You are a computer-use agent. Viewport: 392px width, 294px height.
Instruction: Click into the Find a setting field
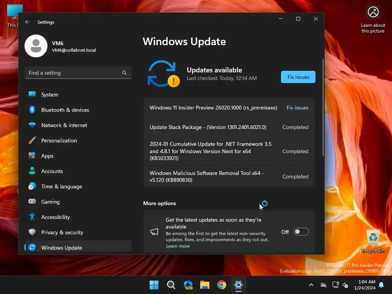[78, 73]
